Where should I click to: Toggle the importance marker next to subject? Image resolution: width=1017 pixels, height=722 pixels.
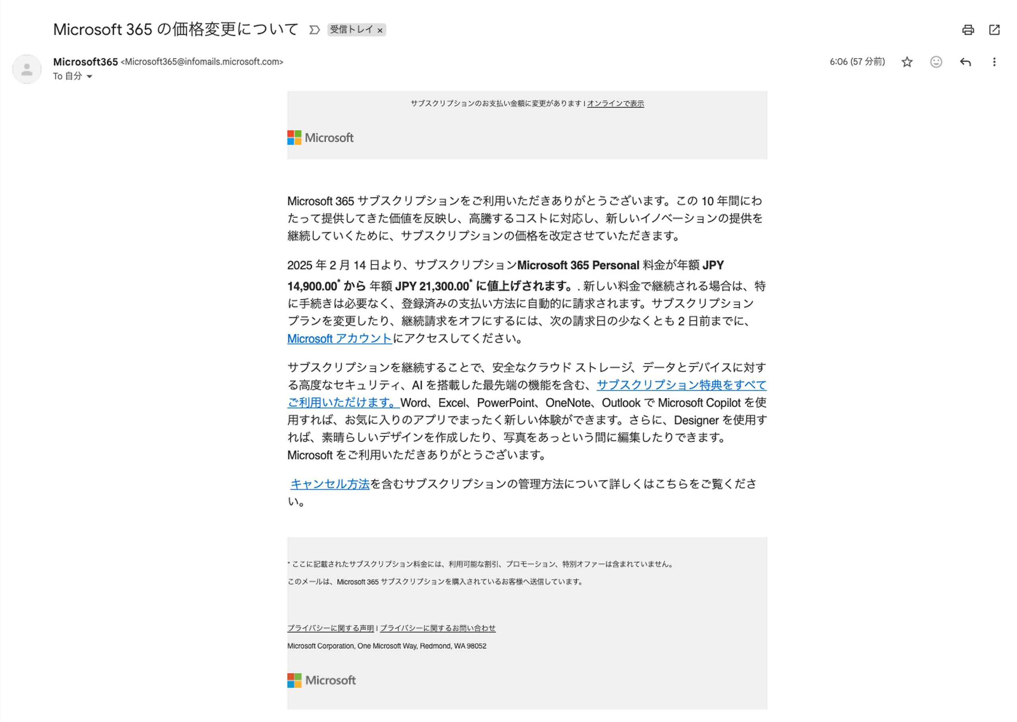click(x=314, y=30)
